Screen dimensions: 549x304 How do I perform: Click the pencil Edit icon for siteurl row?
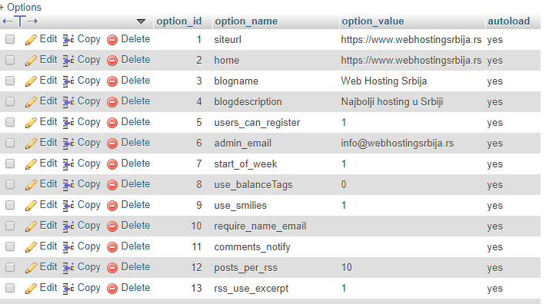(x=31, y=40)
